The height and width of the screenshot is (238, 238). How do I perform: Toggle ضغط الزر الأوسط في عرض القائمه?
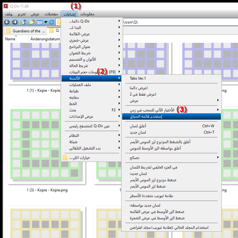171,212
